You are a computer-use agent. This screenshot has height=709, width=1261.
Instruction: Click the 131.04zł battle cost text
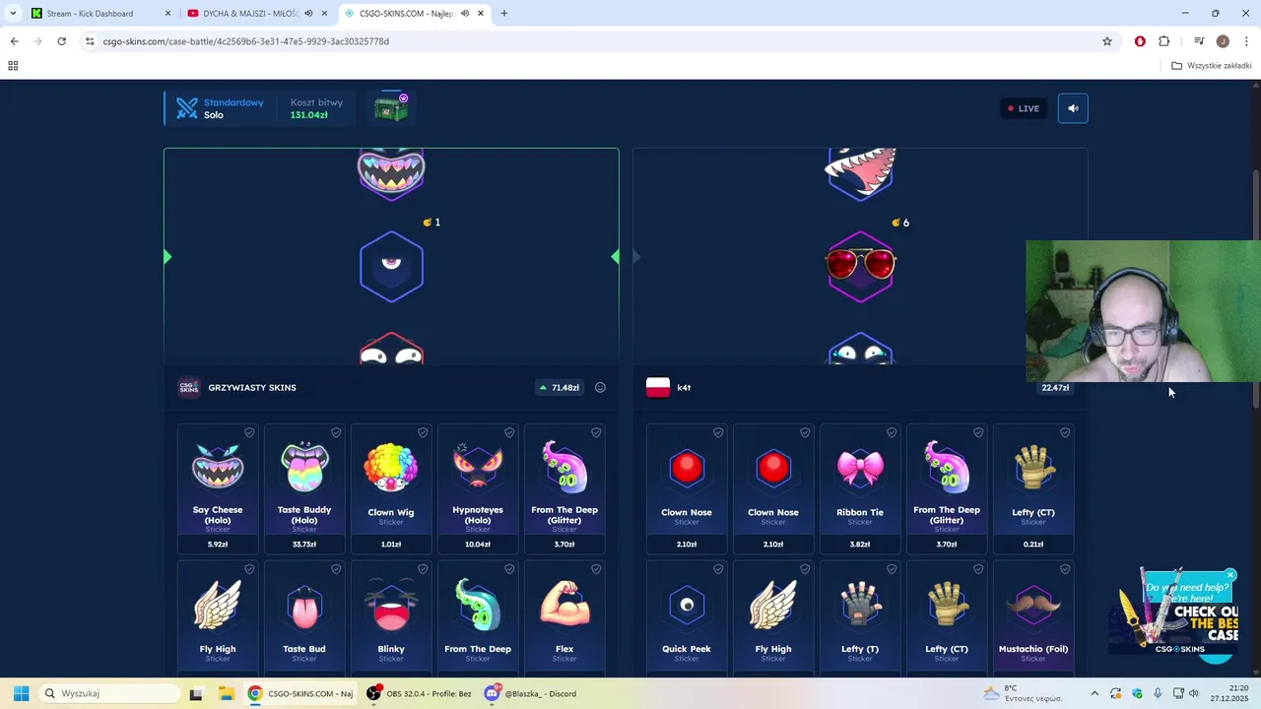pyautogui.click(x=308, y=115)
